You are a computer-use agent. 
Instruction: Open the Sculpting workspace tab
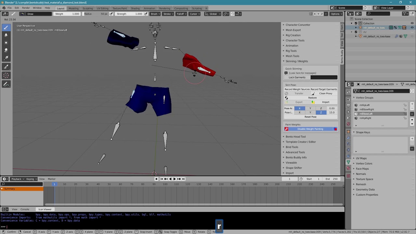click(88, 8)
